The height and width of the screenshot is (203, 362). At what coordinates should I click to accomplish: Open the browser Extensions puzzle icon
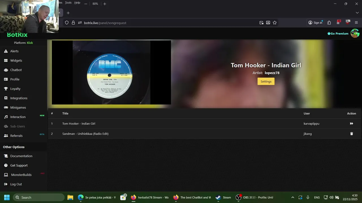(329, 23)
